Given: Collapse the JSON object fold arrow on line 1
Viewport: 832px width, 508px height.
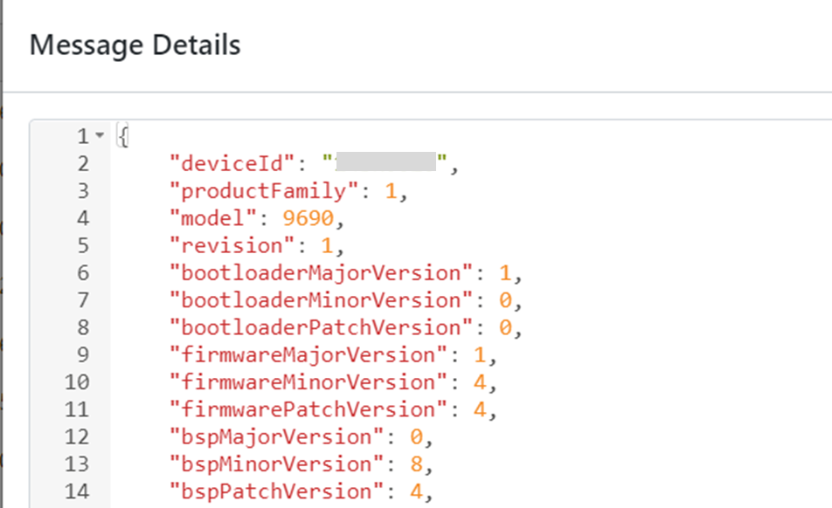Looking at the screenshot, I should tap(99, 136).
